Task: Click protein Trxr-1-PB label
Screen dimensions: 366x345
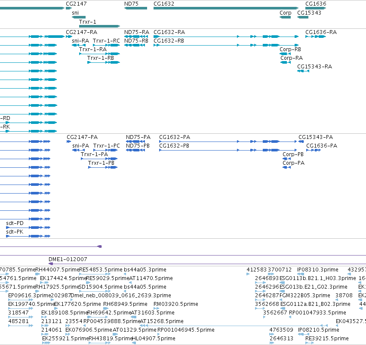Action: (x=101, y=163)
